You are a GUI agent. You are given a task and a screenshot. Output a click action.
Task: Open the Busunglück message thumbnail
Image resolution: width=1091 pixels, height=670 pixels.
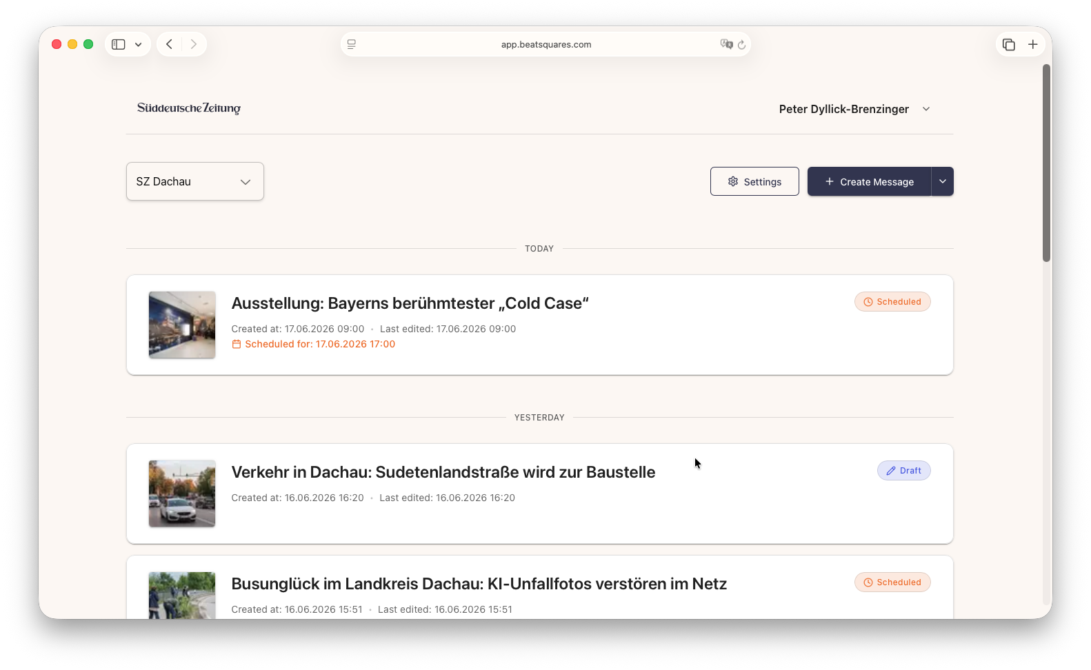pyautogui.click(x=182, y=596)
